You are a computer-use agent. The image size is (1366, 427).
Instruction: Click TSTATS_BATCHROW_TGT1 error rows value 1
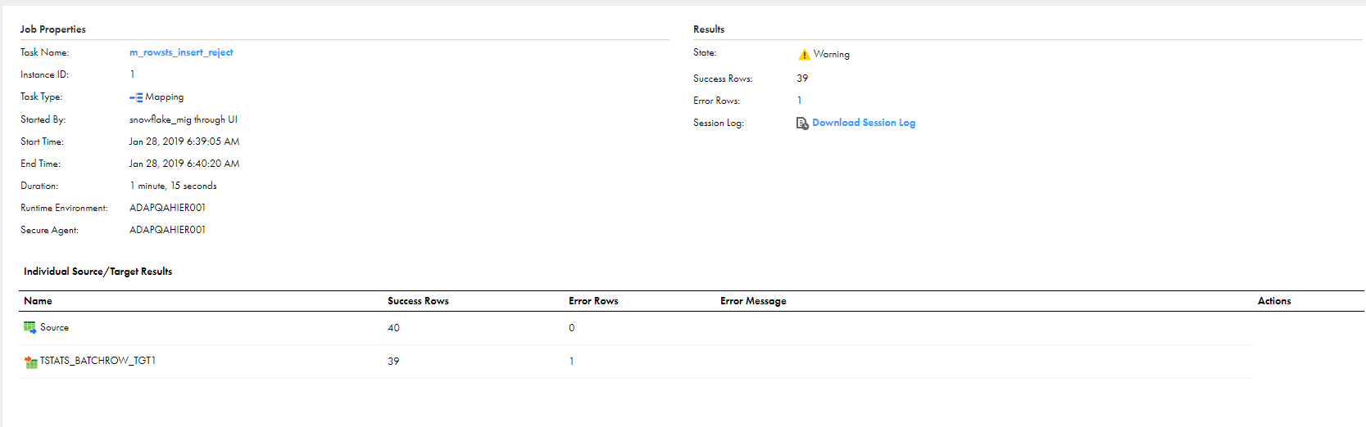[x=571, y=362]
